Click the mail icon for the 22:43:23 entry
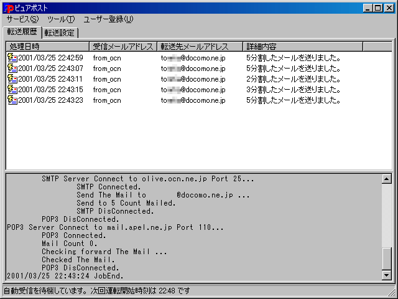 (x=12, y=100)
